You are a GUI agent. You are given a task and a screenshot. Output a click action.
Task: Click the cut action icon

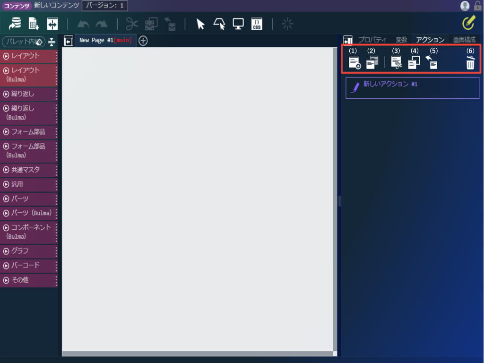point(397,62)
